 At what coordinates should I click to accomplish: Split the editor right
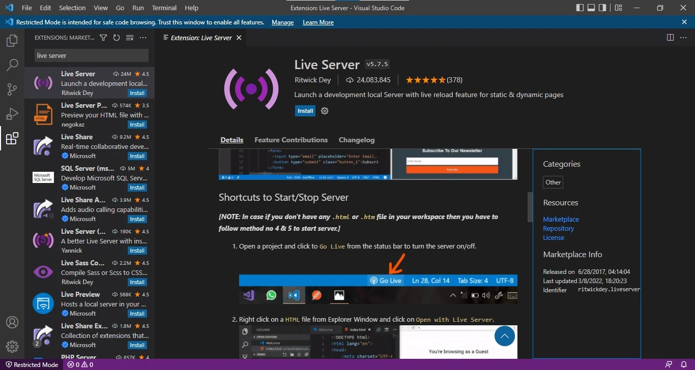pyautogui.click(x=670, y=38)
